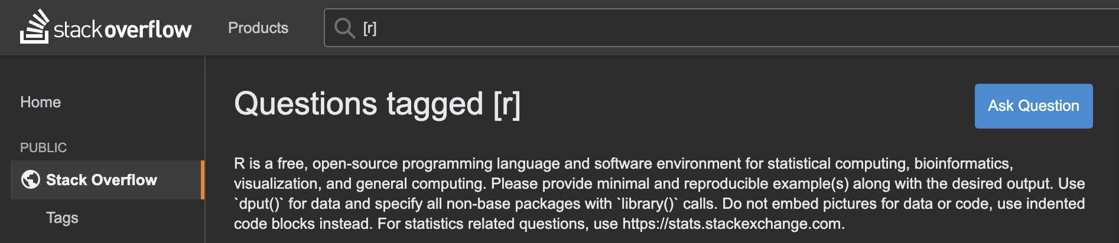This screenshot has width=1119, height=243.
Task: Click the Ask Question button
Action: (1033, 106)
